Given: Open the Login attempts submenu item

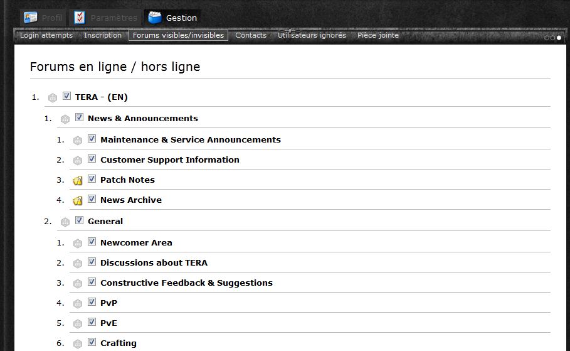Looking at the screenshot, I should click(46, 35).
